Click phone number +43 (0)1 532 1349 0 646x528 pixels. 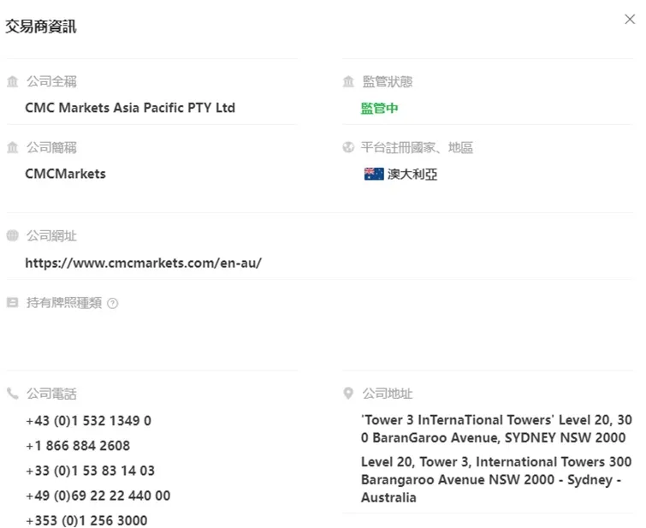(x=89, y=421)
